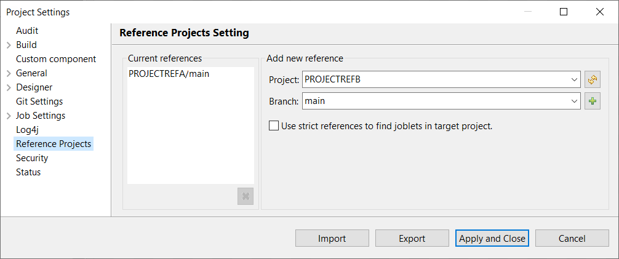
Task: Expand the Build tree node
Action: tap(9, 45)
